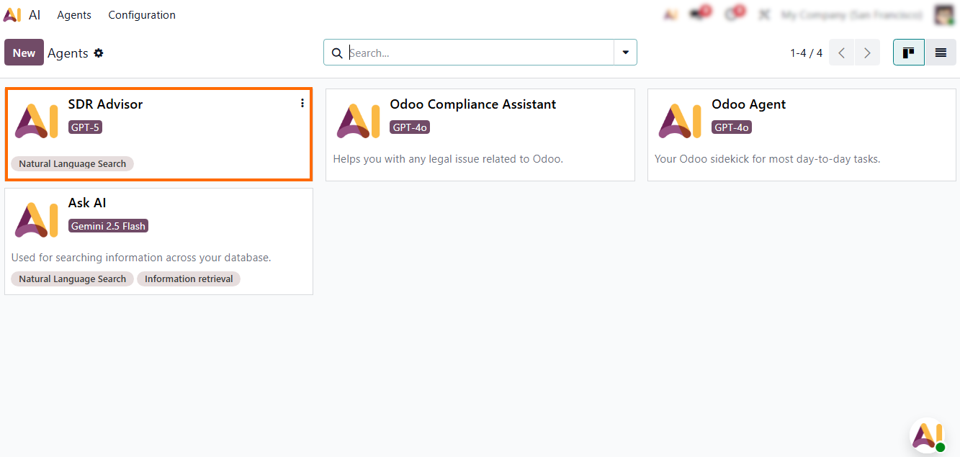Click the New agent button
This screenshot has width=960, height=457.
(x=24, y=53)
